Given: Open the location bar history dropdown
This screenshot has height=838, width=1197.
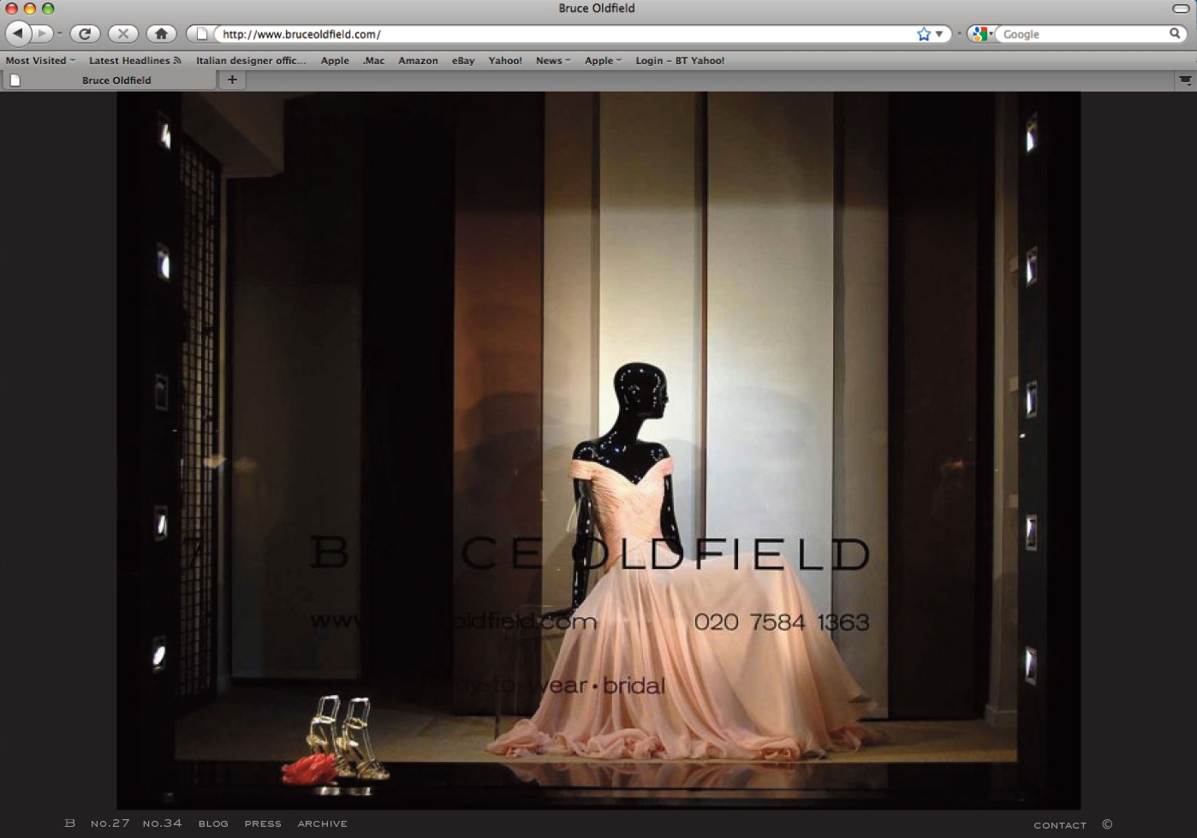Looking at the screenshot, I should (939, 34).
